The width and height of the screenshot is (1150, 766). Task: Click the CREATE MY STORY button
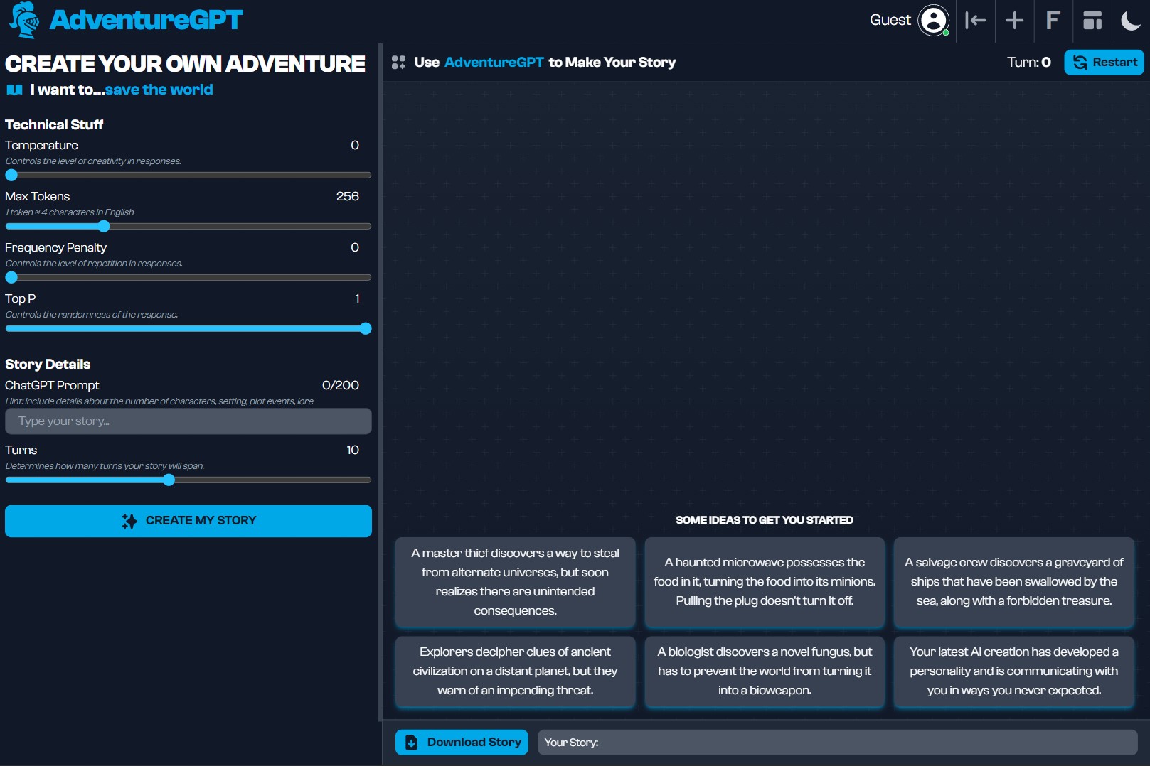(x=188, y=521)
